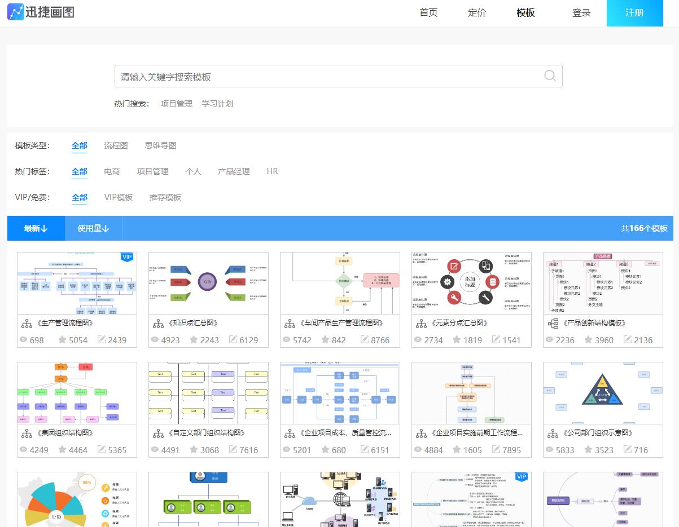Image resolution: width=679 pixels, height=527 pixels.
Task: Open the 首页 navigation item
Action: pyautogui.click(x=428, y=12)
